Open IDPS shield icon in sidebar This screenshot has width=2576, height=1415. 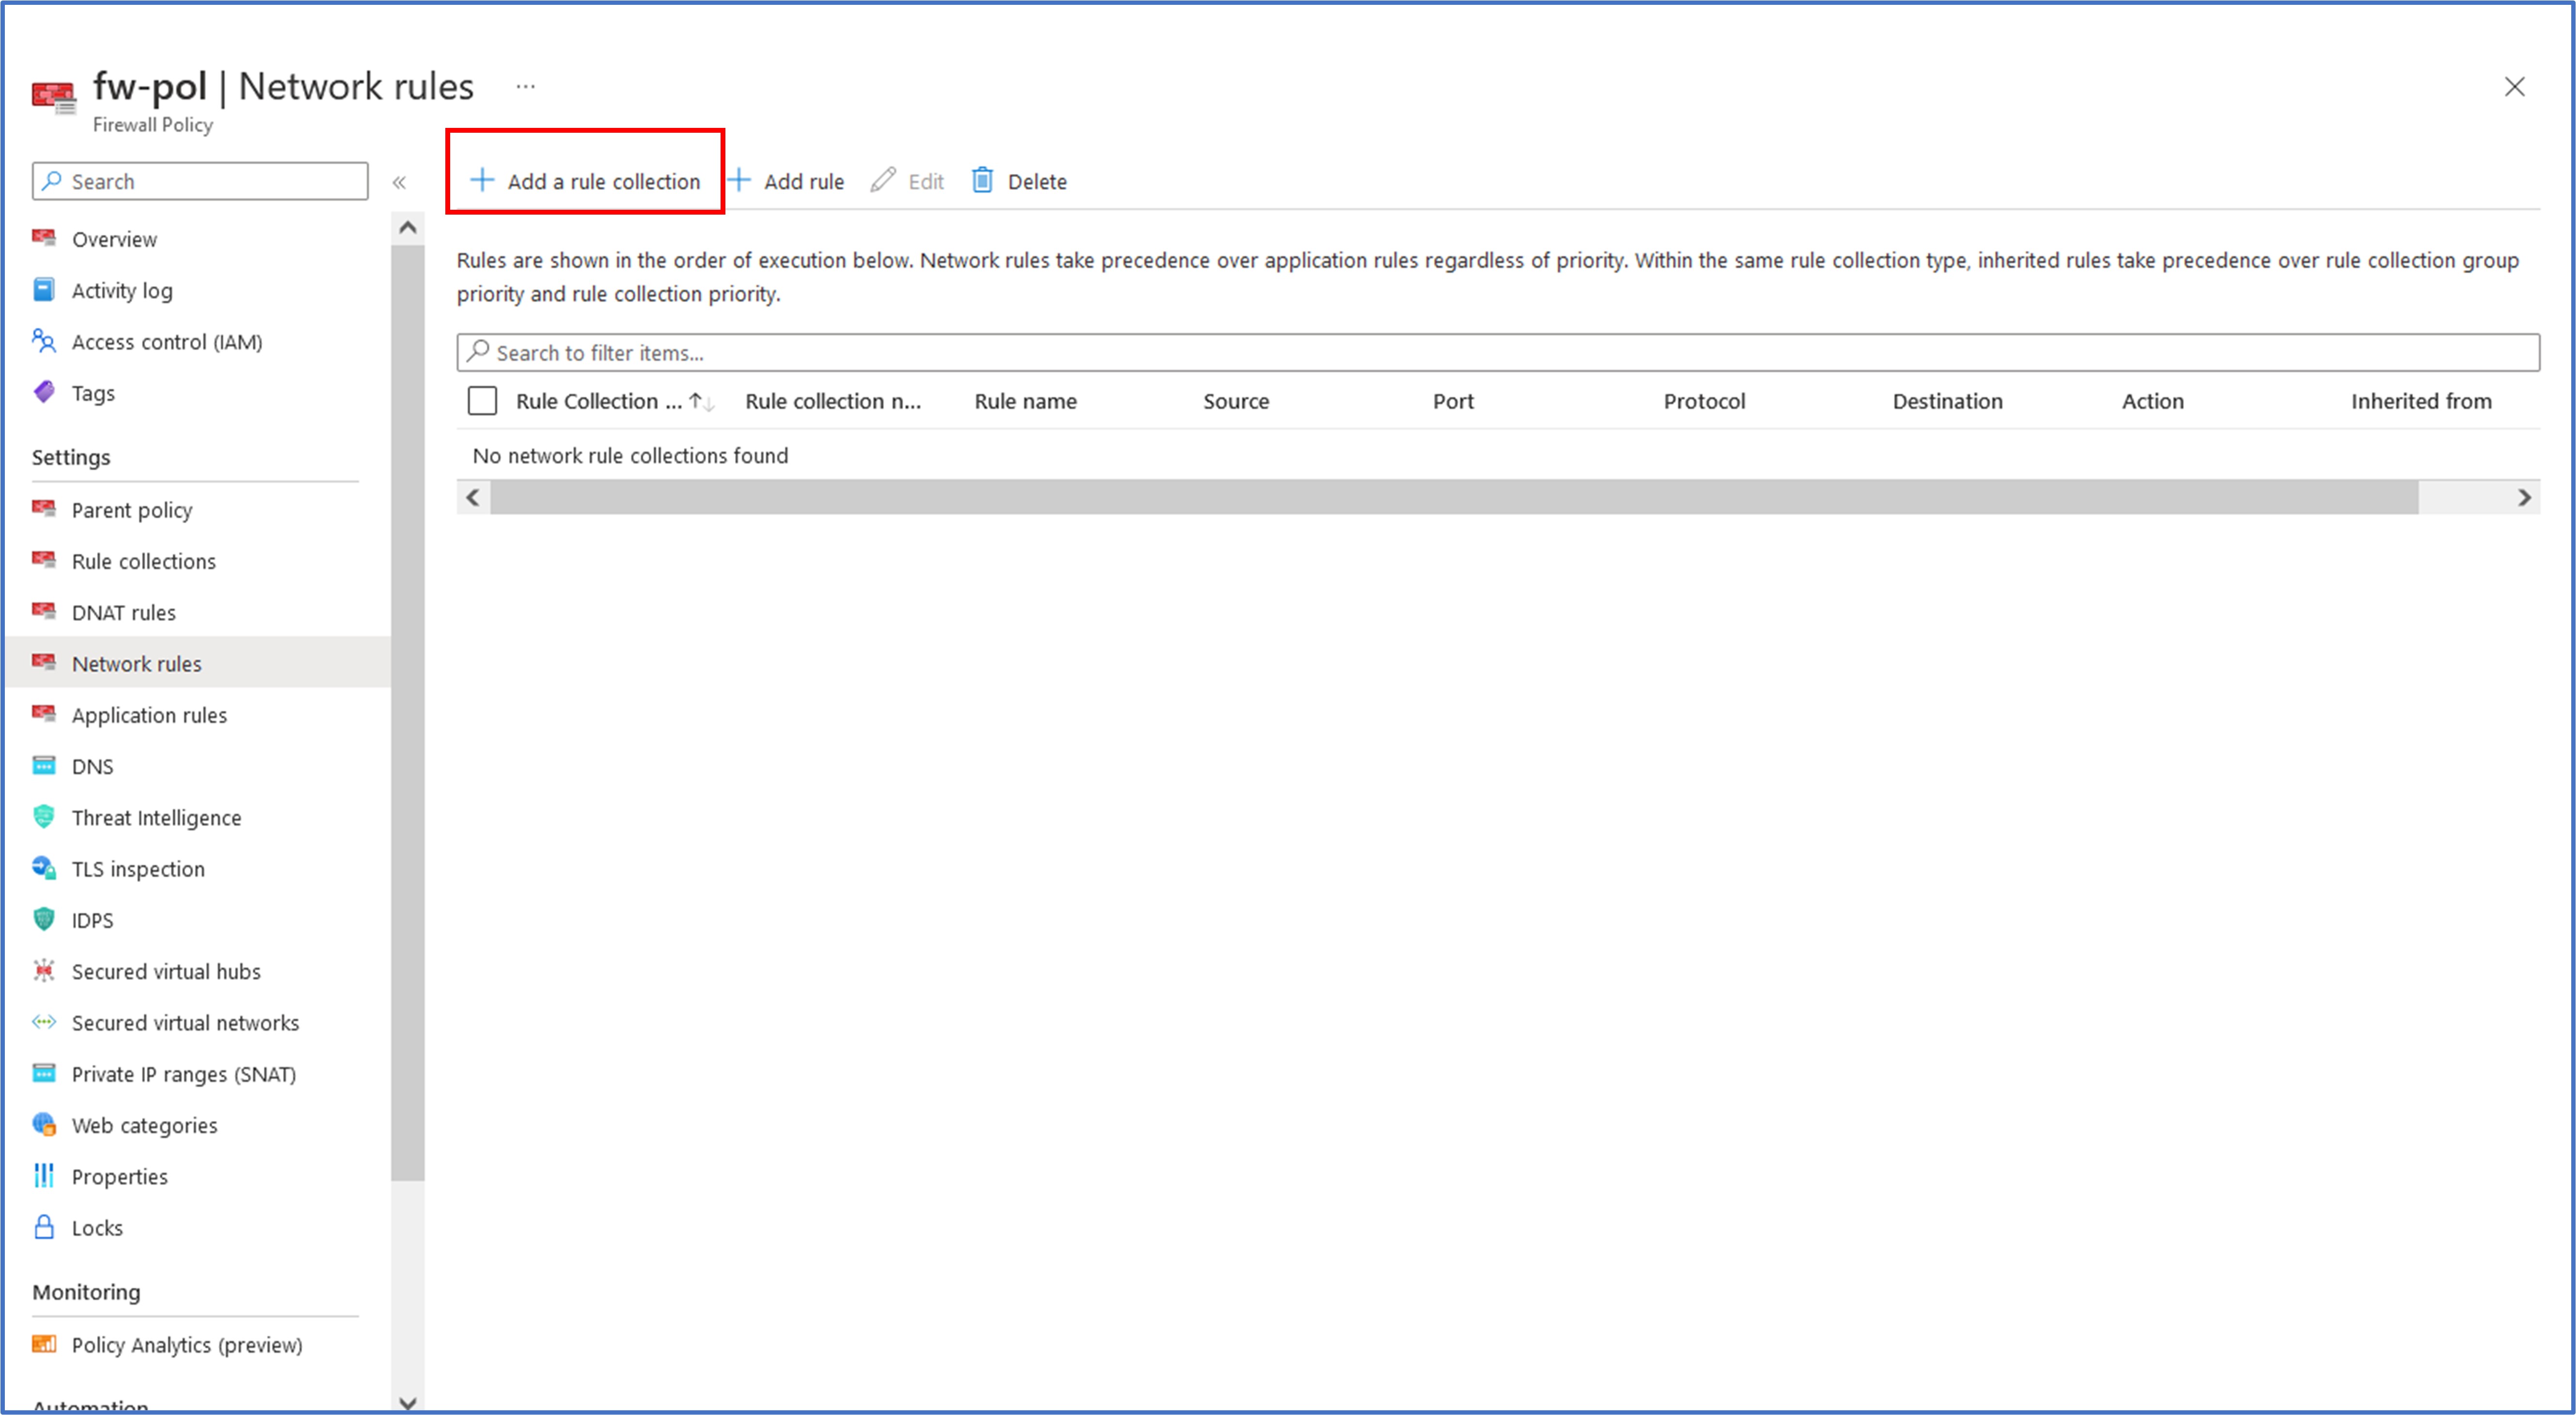coord(44,919)
